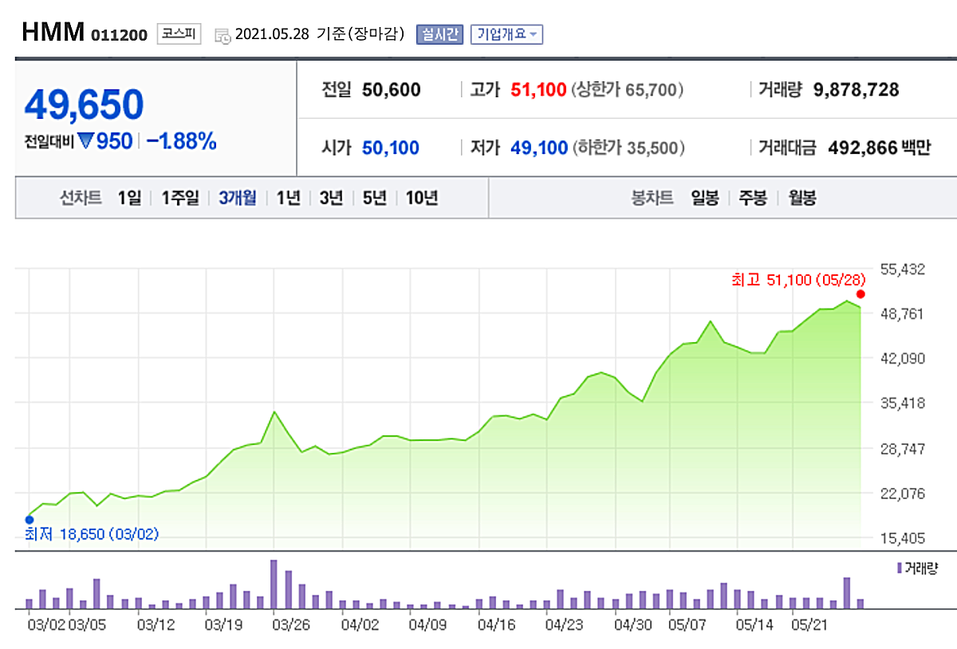Click the 코스피 market badge

pyautogui.click(x=179, y=33)
